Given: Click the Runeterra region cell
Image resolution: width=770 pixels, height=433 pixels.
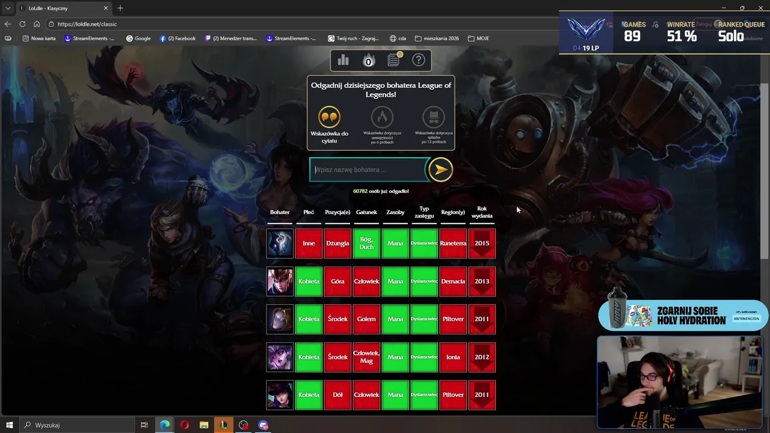Looking at the screenshot, I should (x=453, y=244).
